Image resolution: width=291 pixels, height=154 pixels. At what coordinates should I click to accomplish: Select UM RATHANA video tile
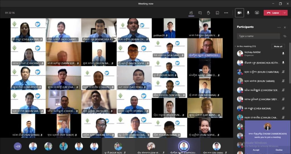[x=205, y=88]
